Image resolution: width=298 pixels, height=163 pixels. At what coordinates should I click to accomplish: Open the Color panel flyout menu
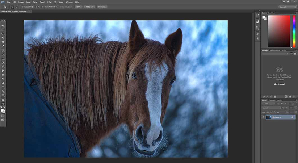tap(296, 13)
